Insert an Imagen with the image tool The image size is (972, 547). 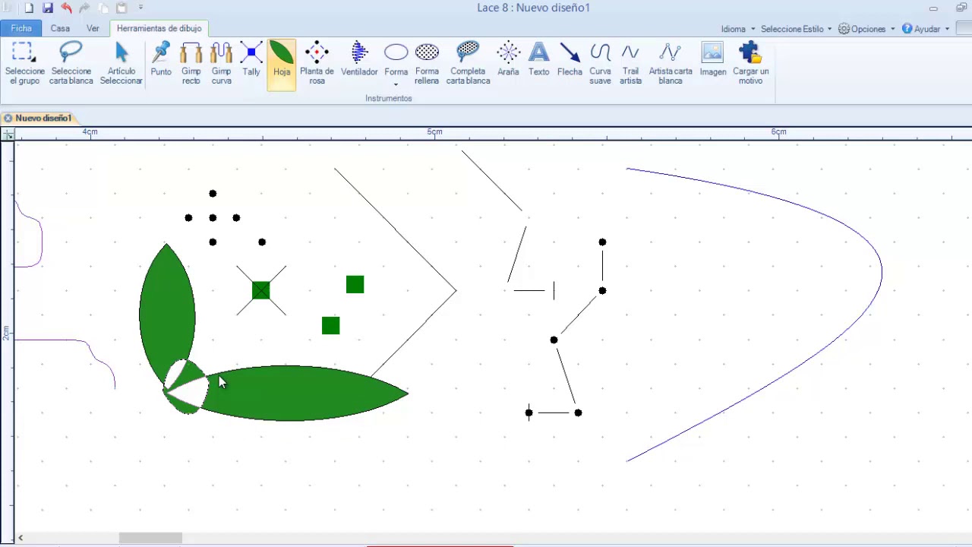point(713,61)
